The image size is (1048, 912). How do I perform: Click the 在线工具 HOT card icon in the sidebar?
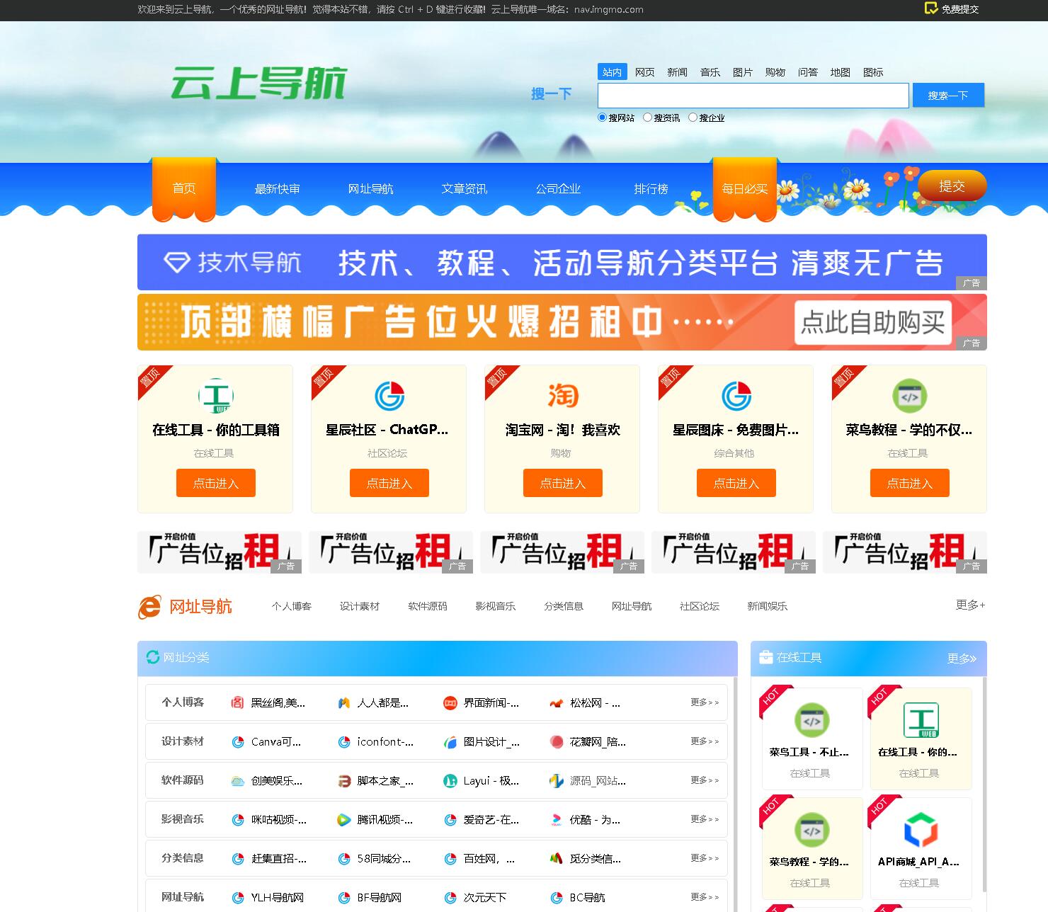tap(921, 721)
